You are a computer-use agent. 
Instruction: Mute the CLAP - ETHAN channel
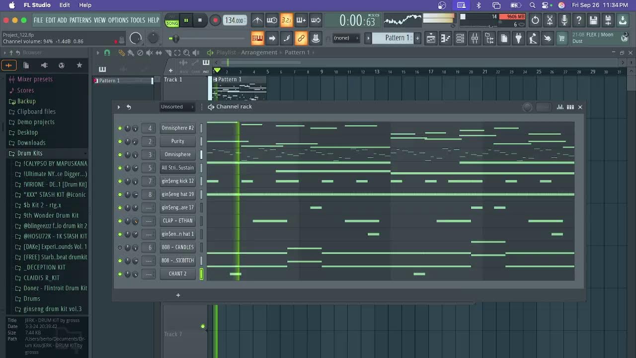pyautogui.click(x=120, y=221)
